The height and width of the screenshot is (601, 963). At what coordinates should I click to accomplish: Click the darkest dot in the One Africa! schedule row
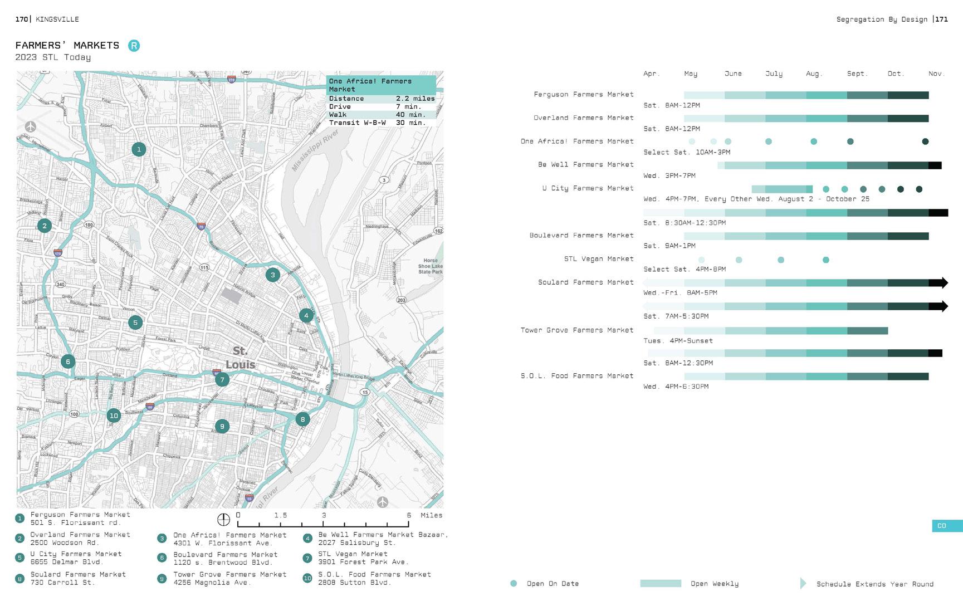pyautogui.click(x=925, y=141)
